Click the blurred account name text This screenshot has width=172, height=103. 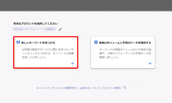(x=35, y=29)
